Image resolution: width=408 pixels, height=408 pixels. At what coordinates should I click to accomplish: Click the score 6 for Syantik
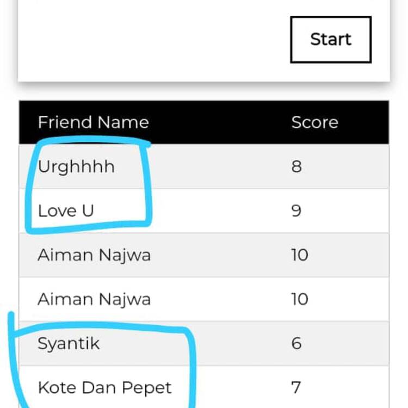296,343
